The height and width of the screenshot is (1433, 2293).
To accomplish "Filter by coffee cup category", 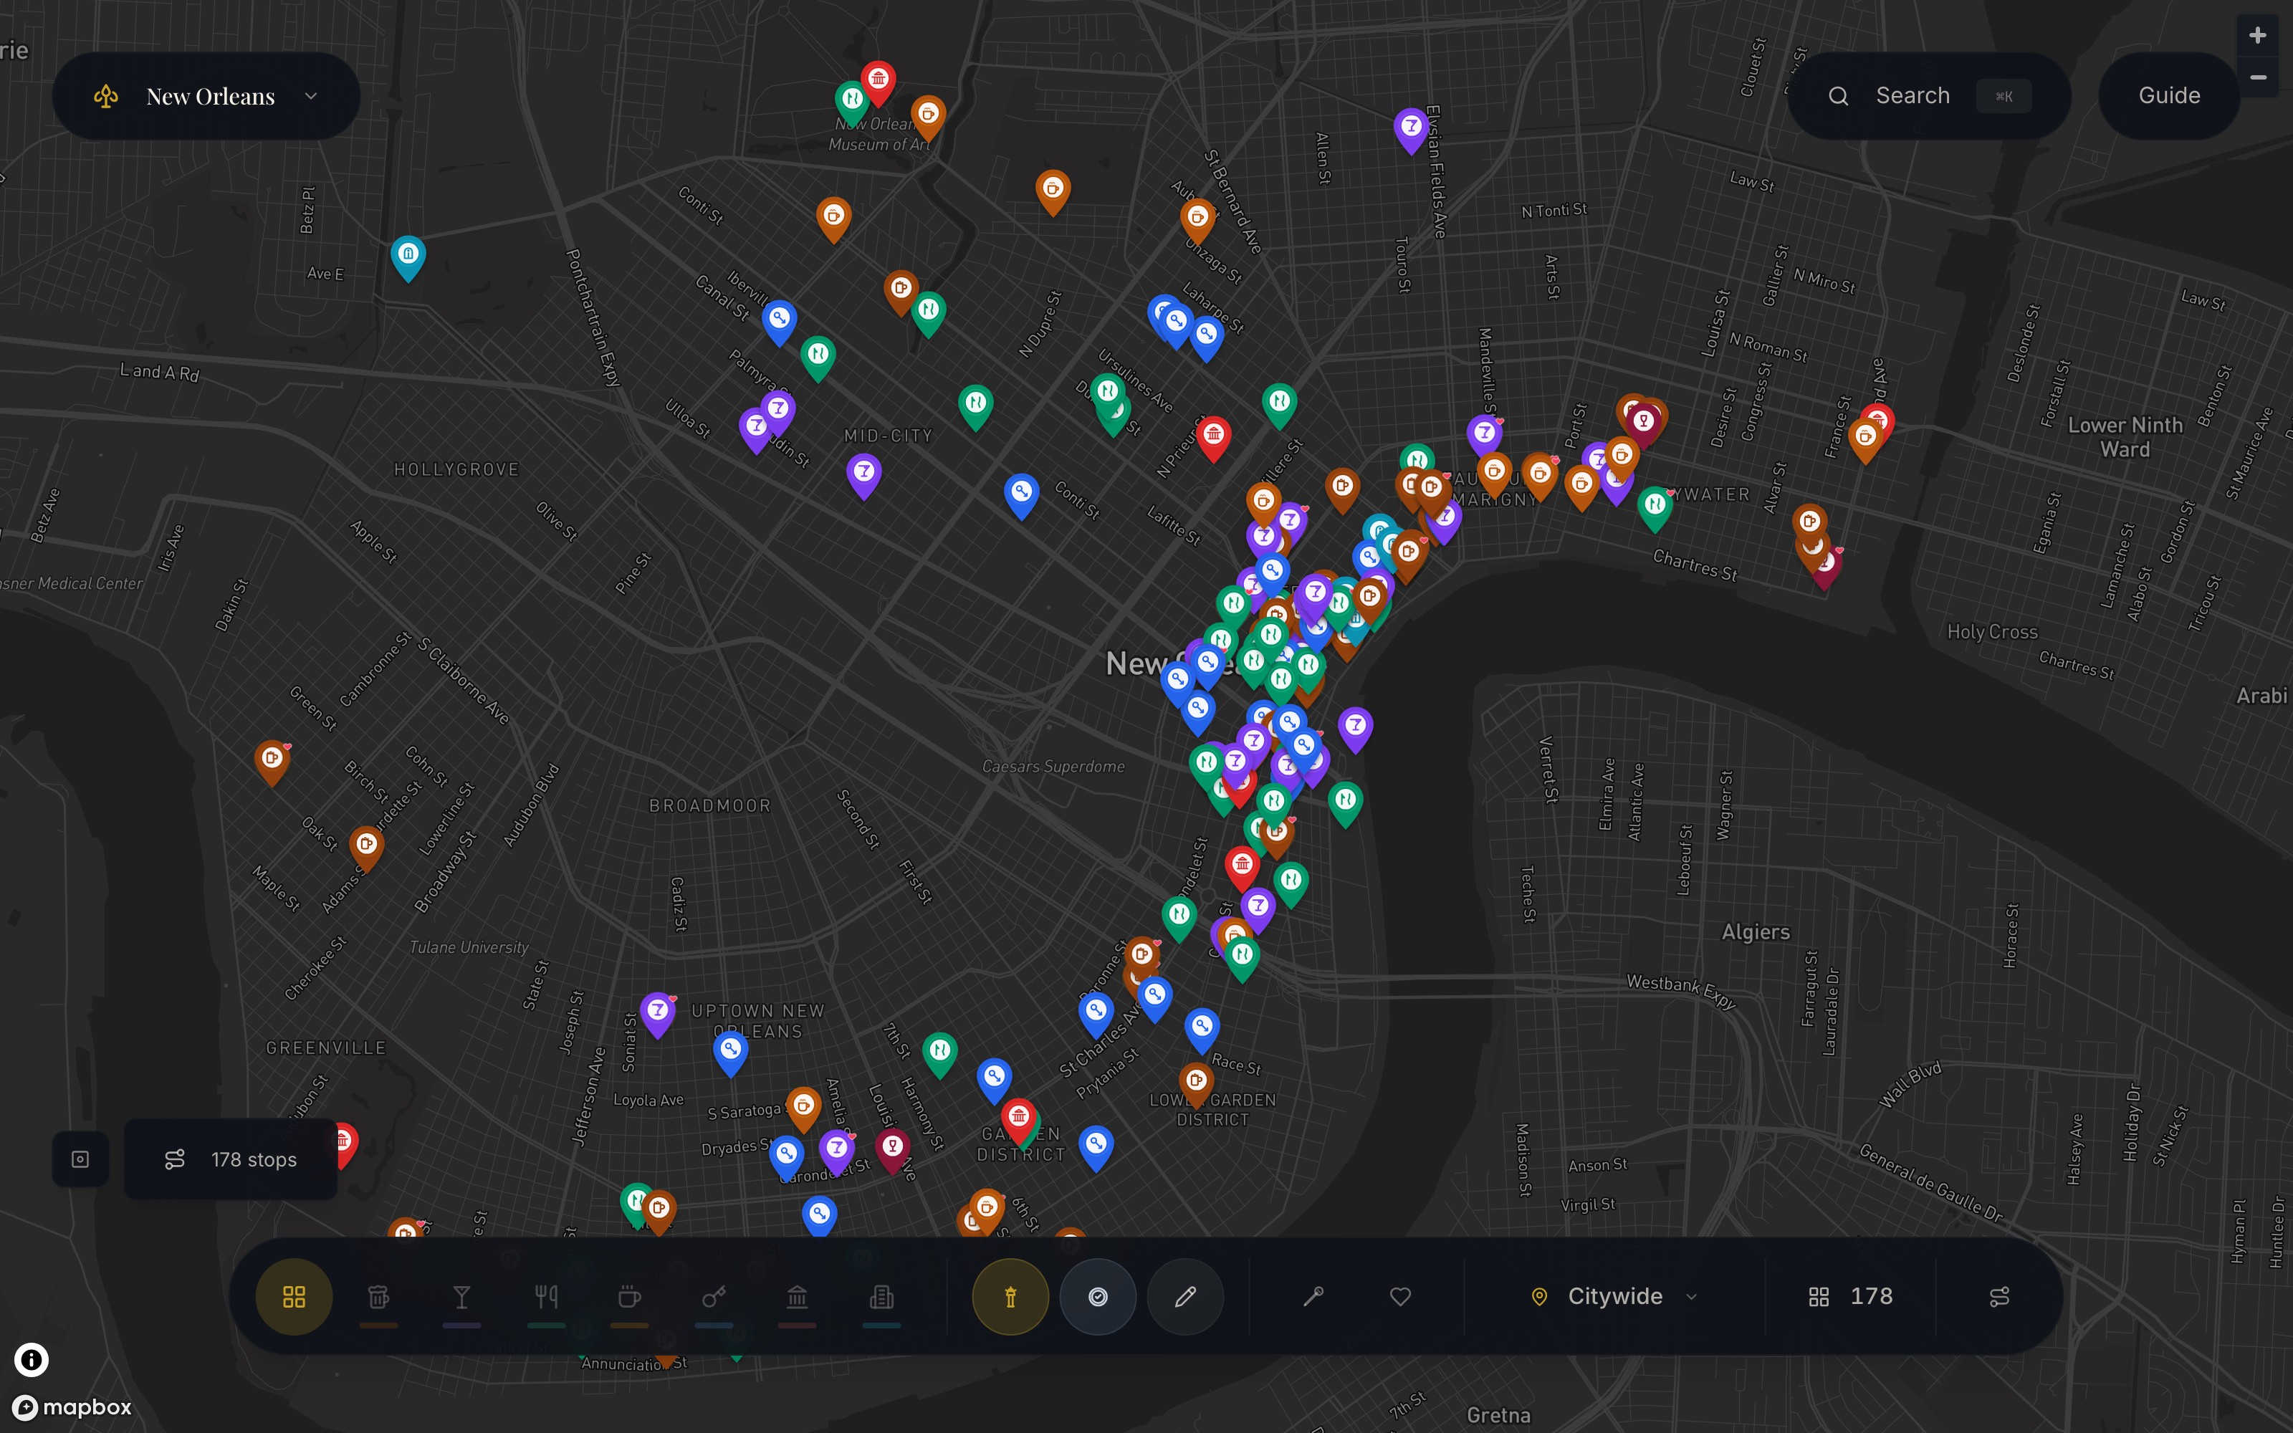I will coord(629,1297).
